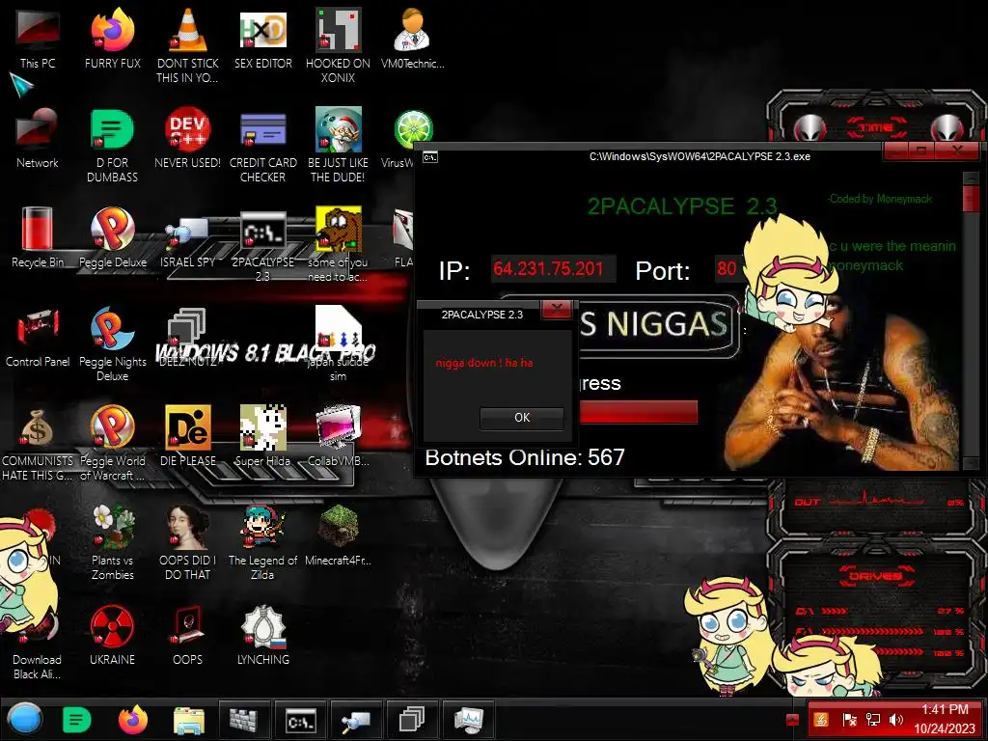Click the volume speaker tray icon
988x741 pixels.
point(895,720)
